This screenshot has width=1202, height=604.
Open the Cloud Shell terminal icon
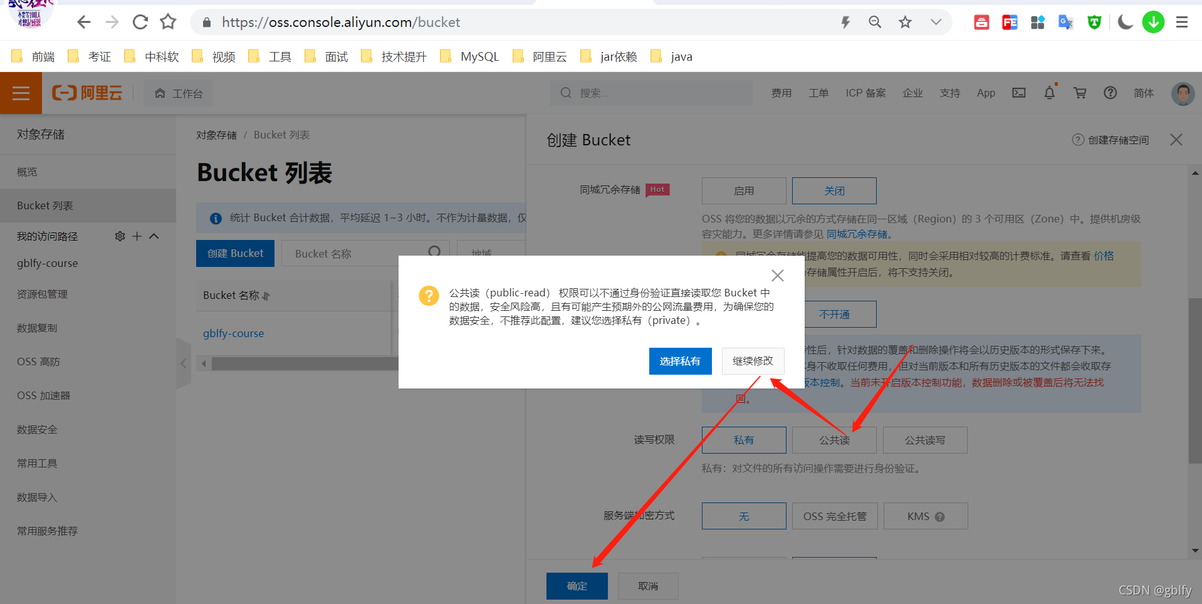click(x=1018, y=93)
